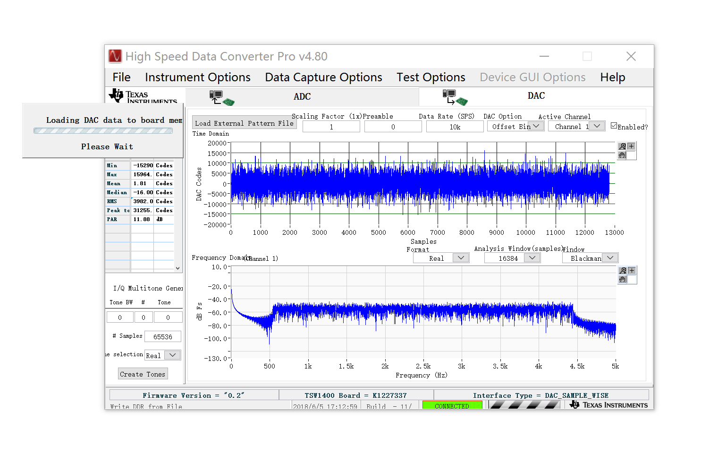Screen dimensions: 701x463
Task: Select the cursor crosshair tool on Time Domain graph
Action: (631, 146)
